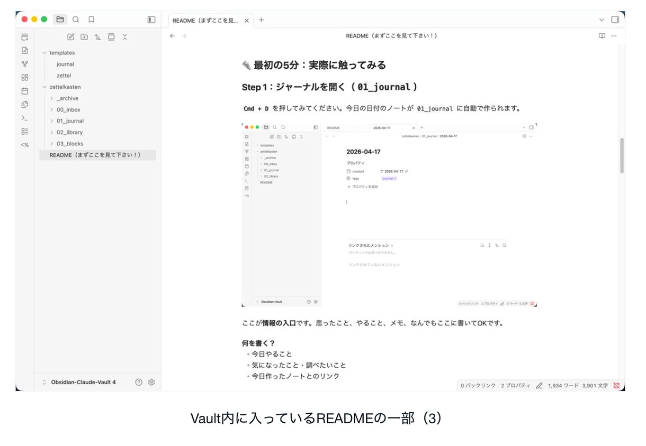The width and height of the screenshot is (646, 446).
Task: Click the bullet 今日作ったノートとのリンク
Action: click(295, 376)
